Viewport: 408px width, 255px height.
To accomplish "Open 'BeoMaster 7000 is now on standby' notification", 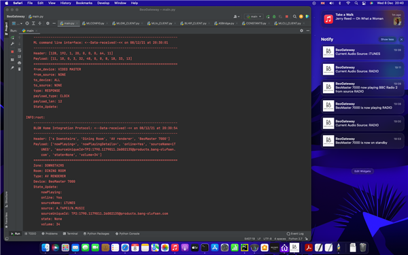I will (x=362, y=141).
